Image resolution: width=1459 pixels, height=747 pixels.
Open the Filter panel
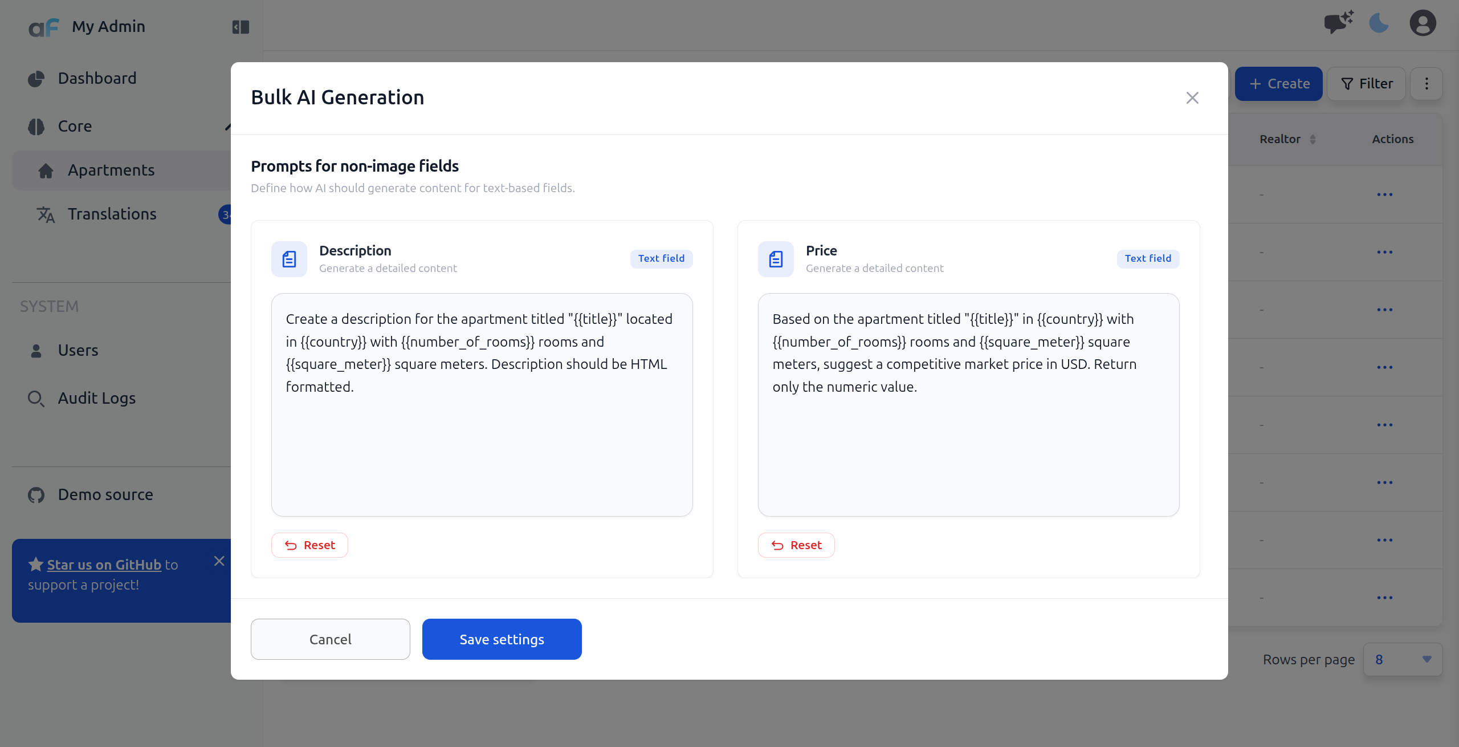1366,84
